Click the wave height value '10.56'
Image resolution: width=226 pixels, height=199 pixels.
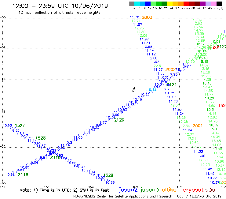82,135
